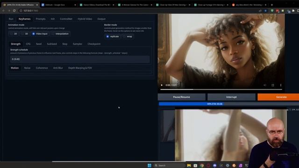Click the Interrupt button
299x168 pixels.
231,97
